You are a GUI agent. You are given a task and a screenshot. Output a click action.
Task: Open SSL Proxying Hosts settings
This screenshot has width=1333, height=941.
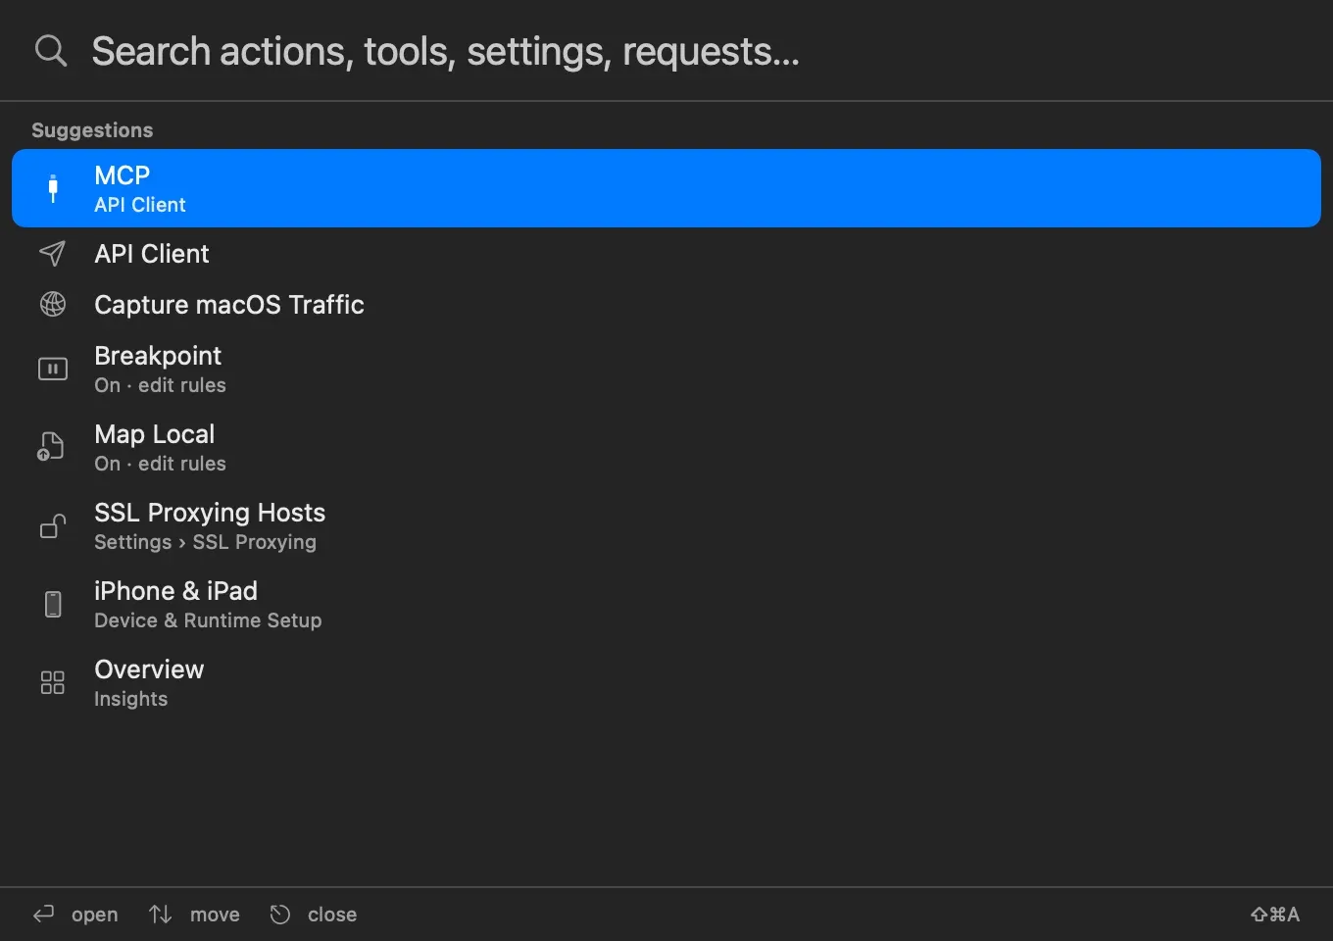tap(666, 526)
